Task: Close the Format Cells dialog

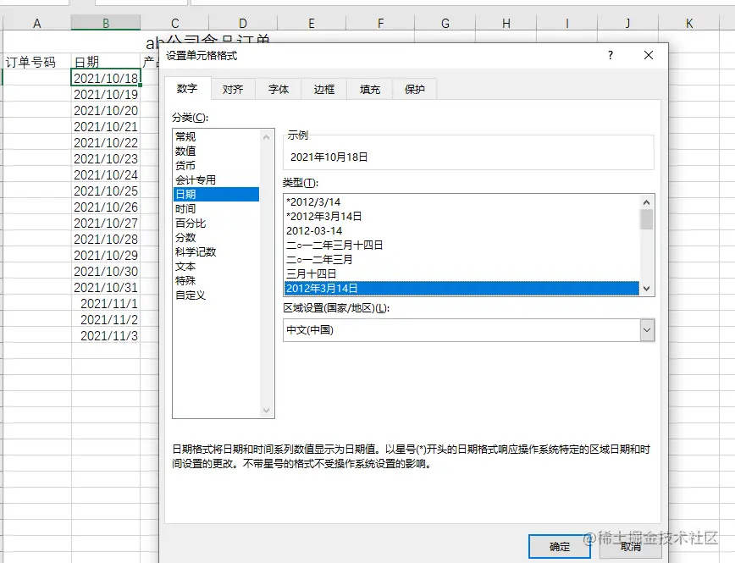Action: [x=649, y=55]
